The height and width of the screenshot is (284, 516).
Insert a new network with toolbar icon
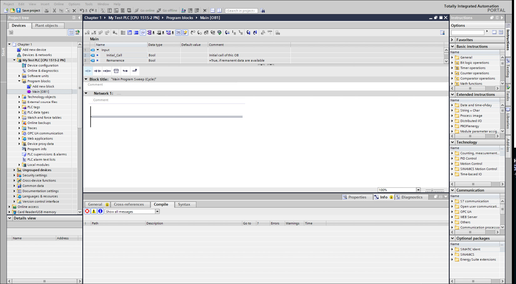(87, 33)
